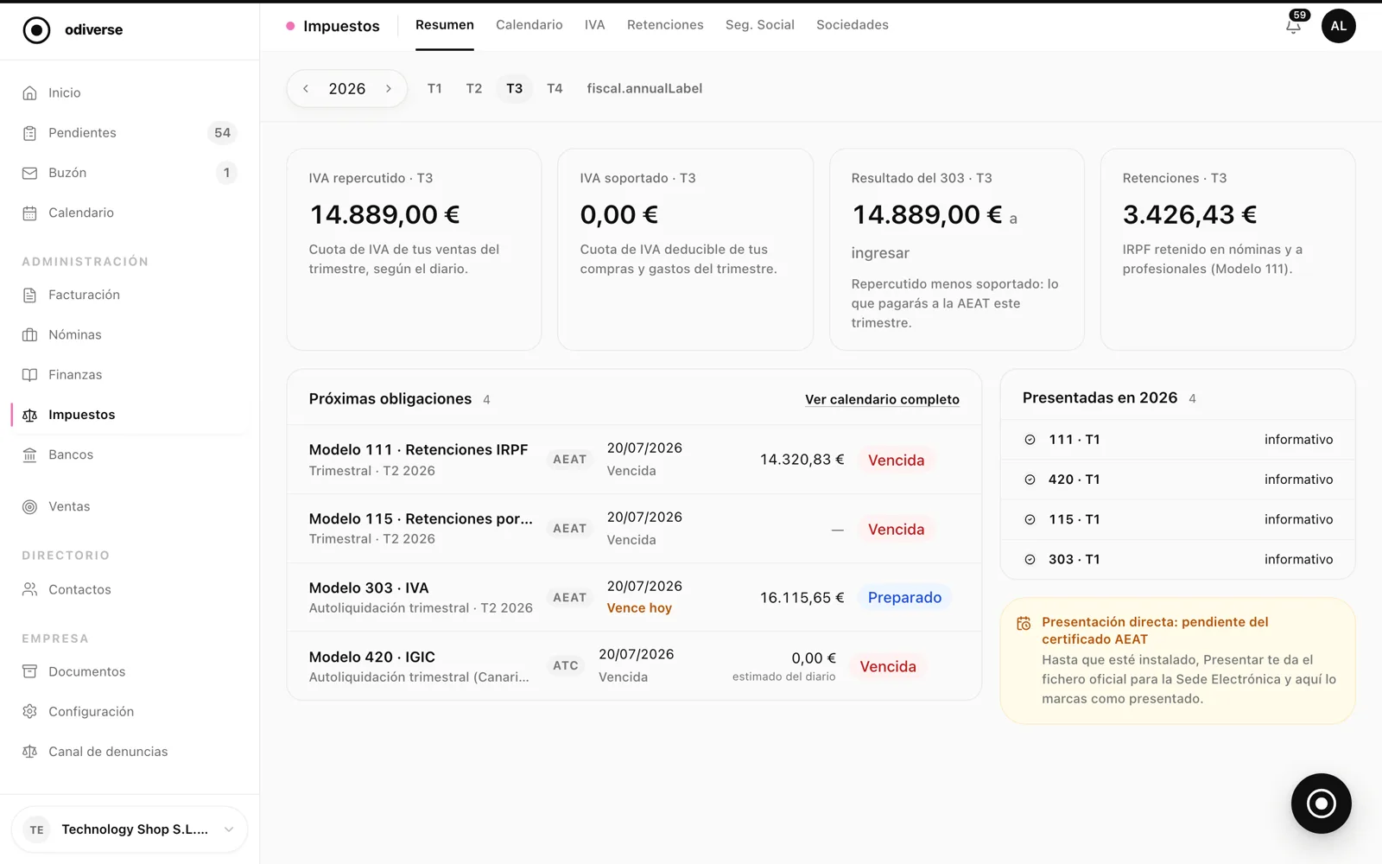
Task: Click Buzón count badge 1
Action: [x=226, y=173]
